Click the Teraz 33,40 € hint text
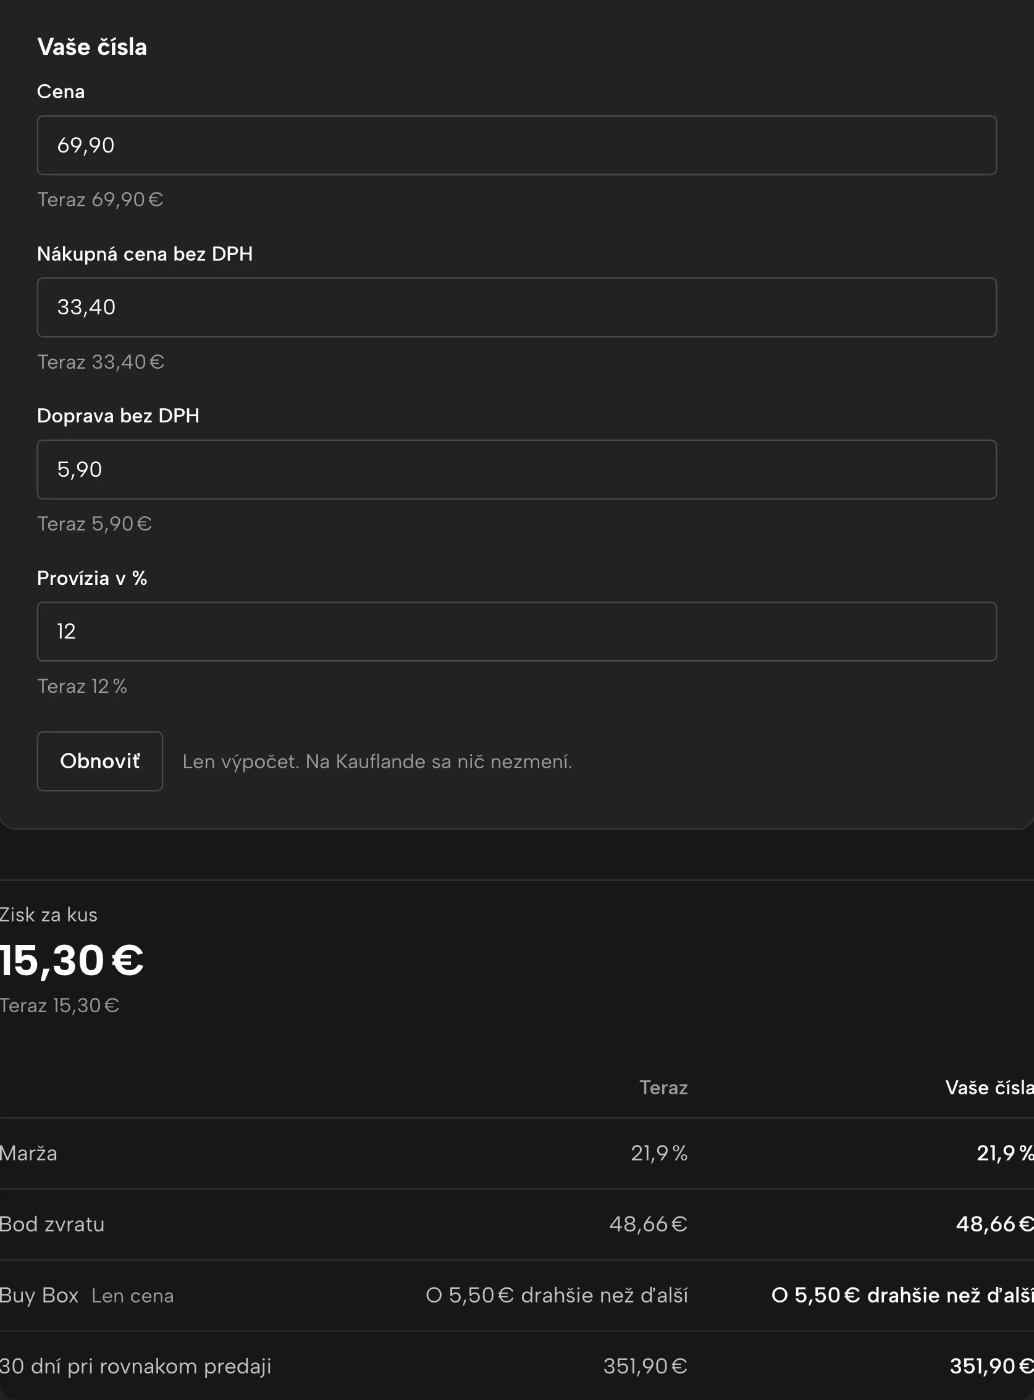The width and height of the screenshot is (1034, 1400). point(101,362)
